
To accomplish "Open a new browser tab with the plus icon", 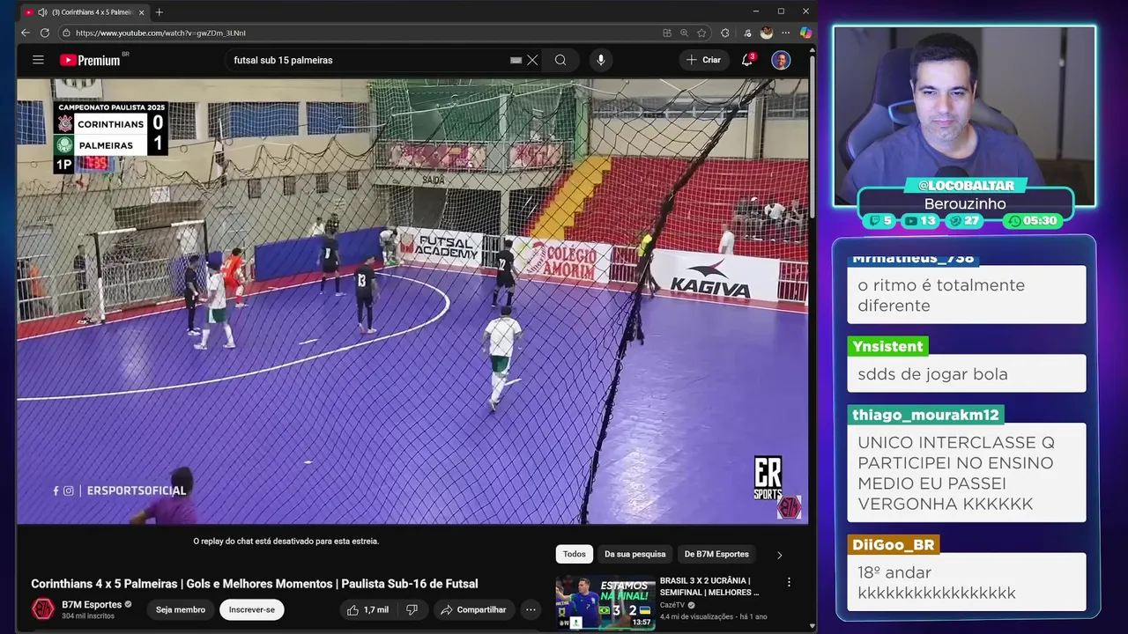I will tap(160, 12).
